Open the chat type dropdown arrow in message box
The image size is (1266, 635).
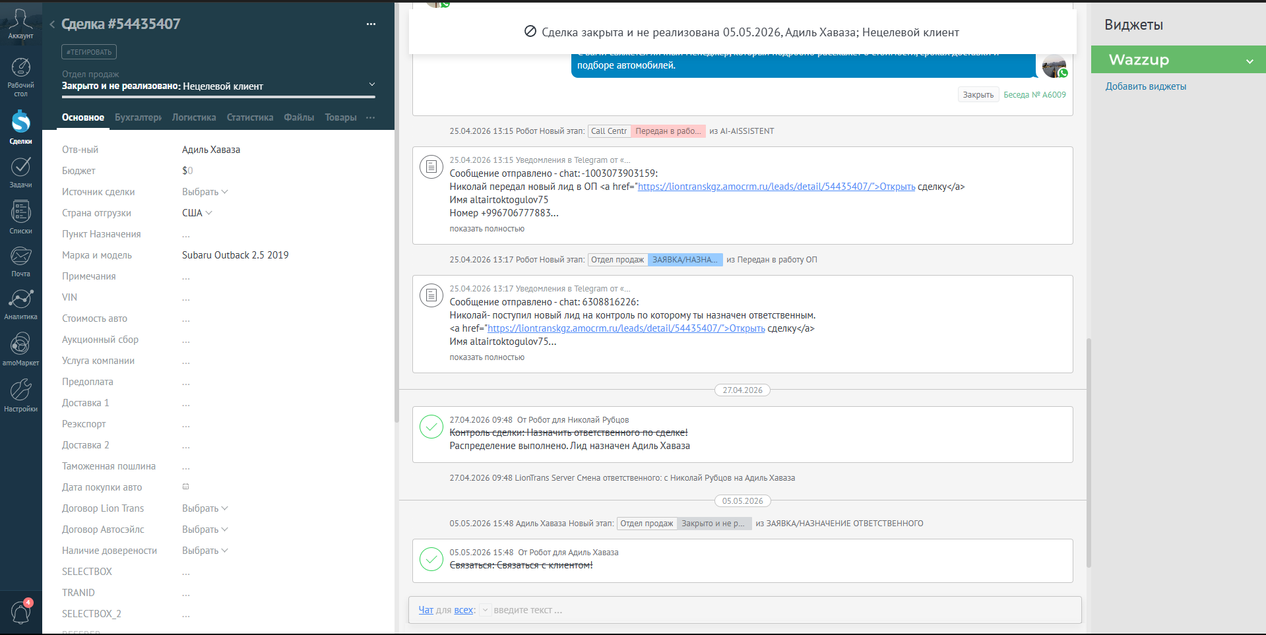(x=485, y=610)
